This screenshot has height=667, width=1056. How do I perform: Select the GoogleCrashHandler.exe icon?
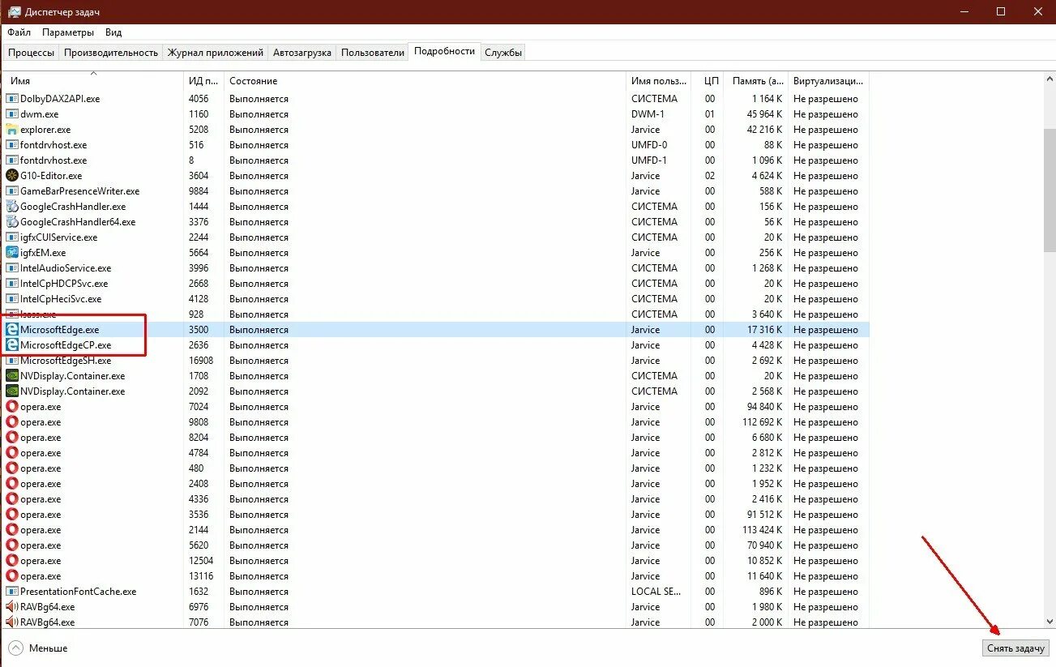point(12,207)
